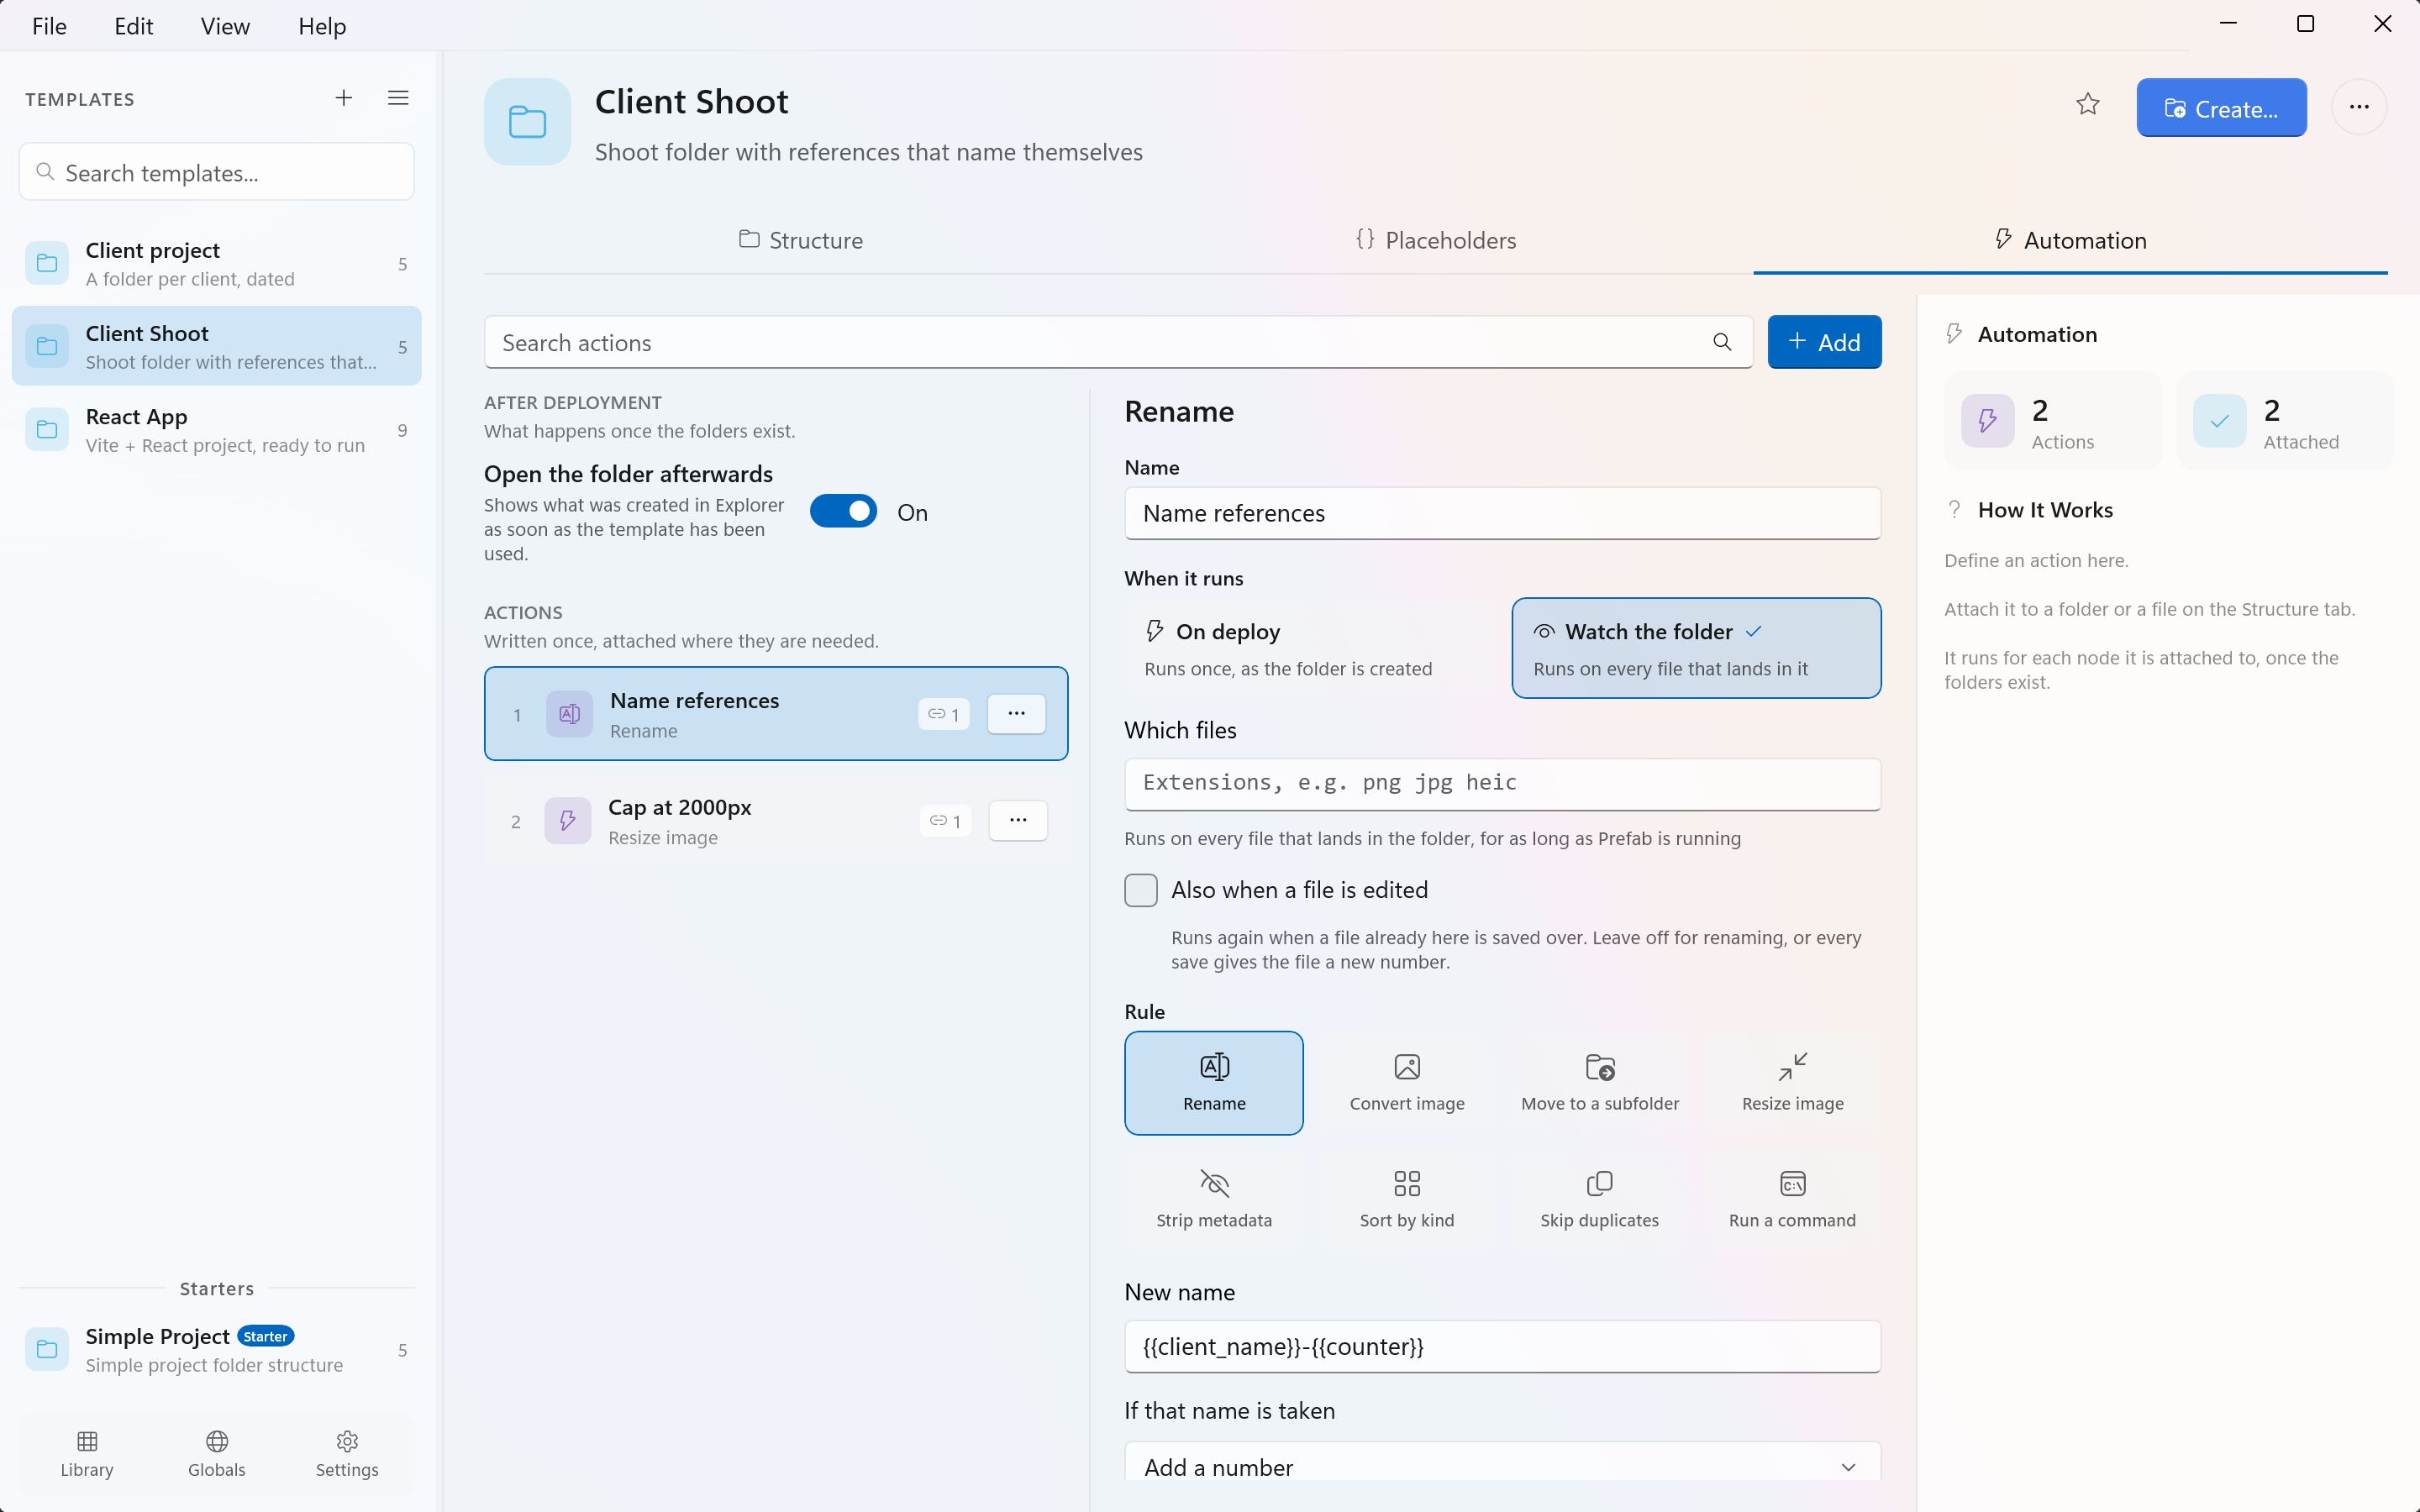
Task: Open the Settings view
Action: tap(347, 1454)
